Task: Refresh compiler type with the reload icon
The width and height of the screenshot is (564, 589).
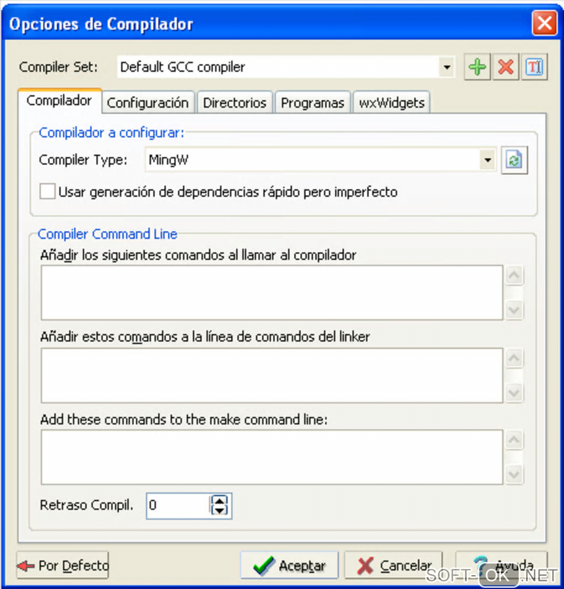Action: 514,160
